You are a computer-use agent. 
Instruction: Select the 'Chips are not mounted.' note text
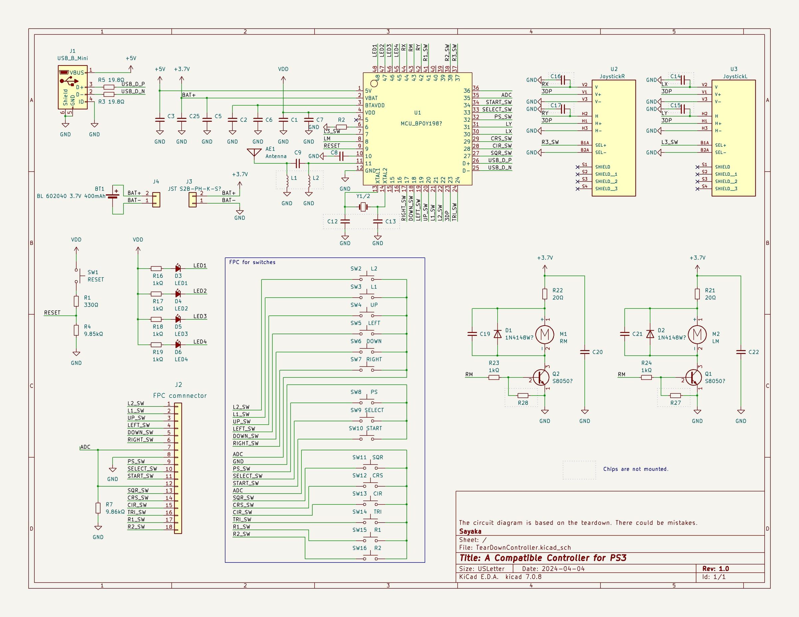coord(636,469)
